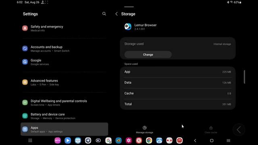
Task: Open the Google app from taskbar
Action: pos(108,141)
